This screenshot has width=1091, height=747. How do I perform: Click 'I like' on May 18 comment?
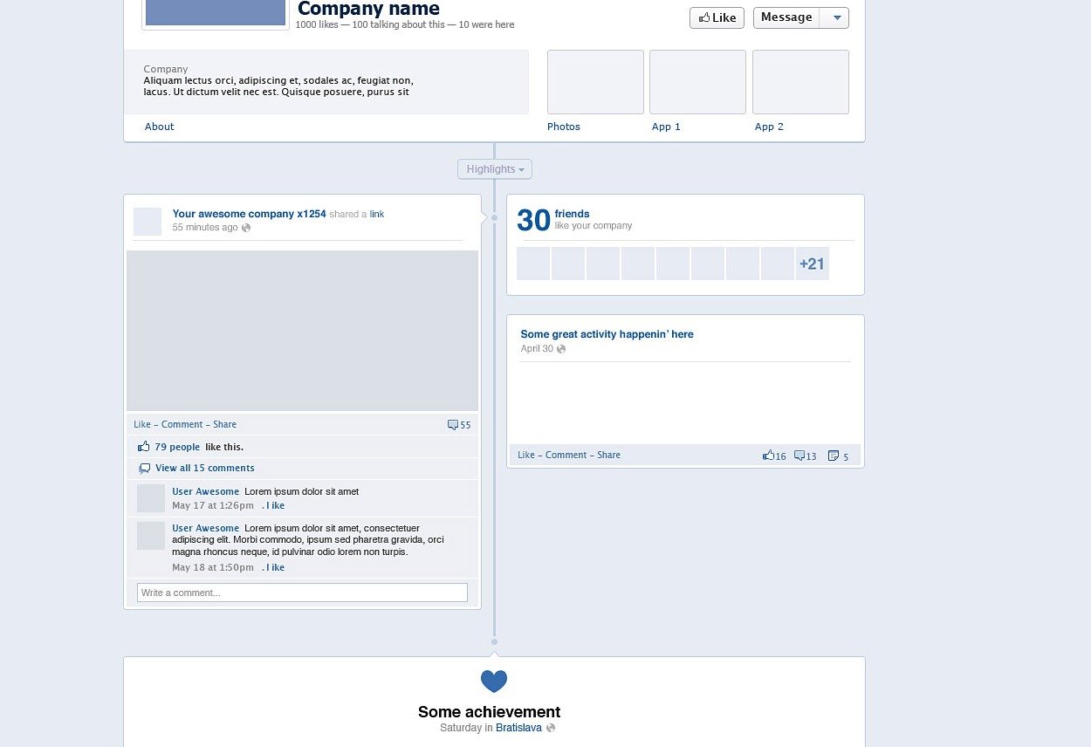click(x=275, y=567)
